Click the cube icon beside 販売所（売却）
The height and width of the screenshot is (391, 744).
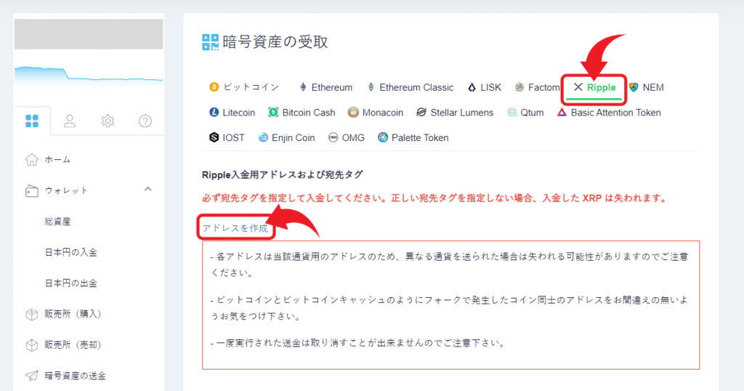32,345
